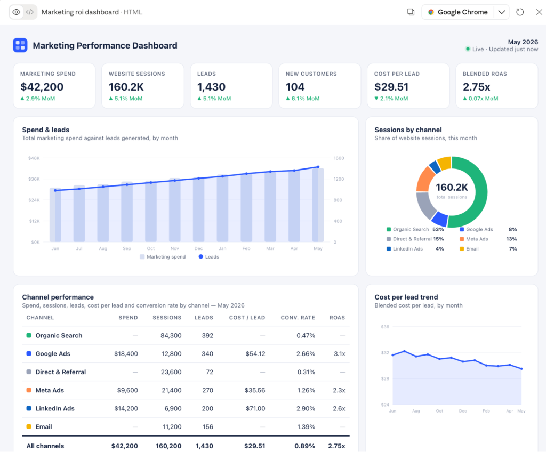Click Direct & Referral legend gray swatch
Viewport: 546px width, 452px height.
(x=389, y=239)
